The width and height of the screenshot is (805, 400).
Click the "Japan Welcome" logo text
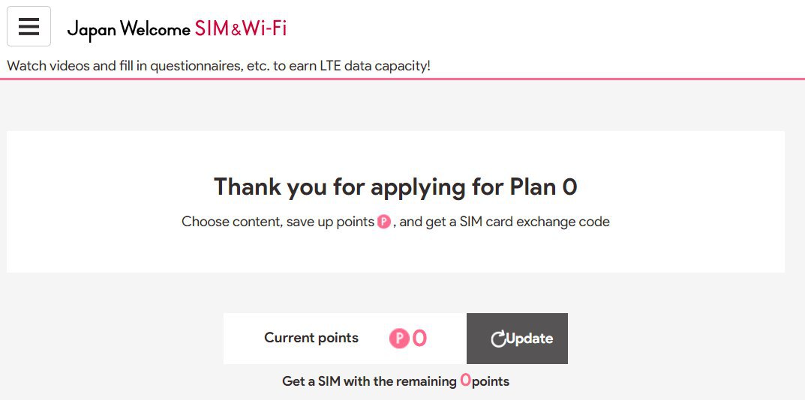pos(128,30)
